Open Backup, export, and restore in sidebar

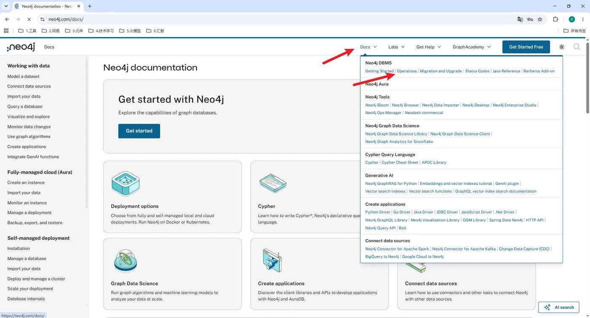pos(35,223)
